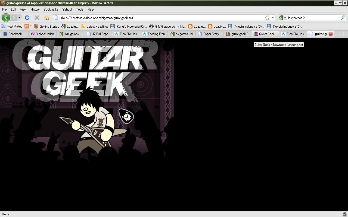Switch to the Facebook tab
Viewport: 348px width, 217px height.
click(x=15, y=34)
